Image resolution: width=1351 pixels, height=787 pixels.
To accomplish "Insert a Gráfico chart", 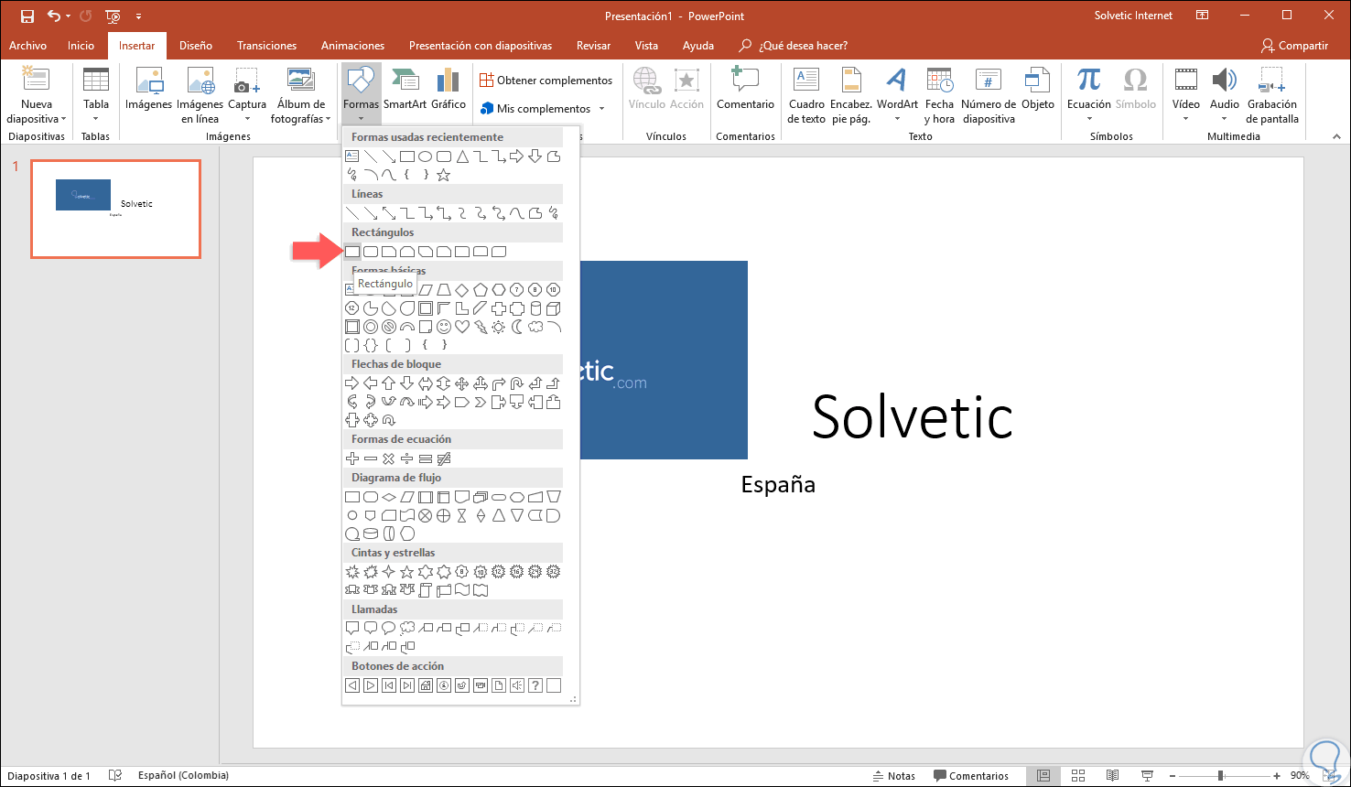I will coord(449,90).
